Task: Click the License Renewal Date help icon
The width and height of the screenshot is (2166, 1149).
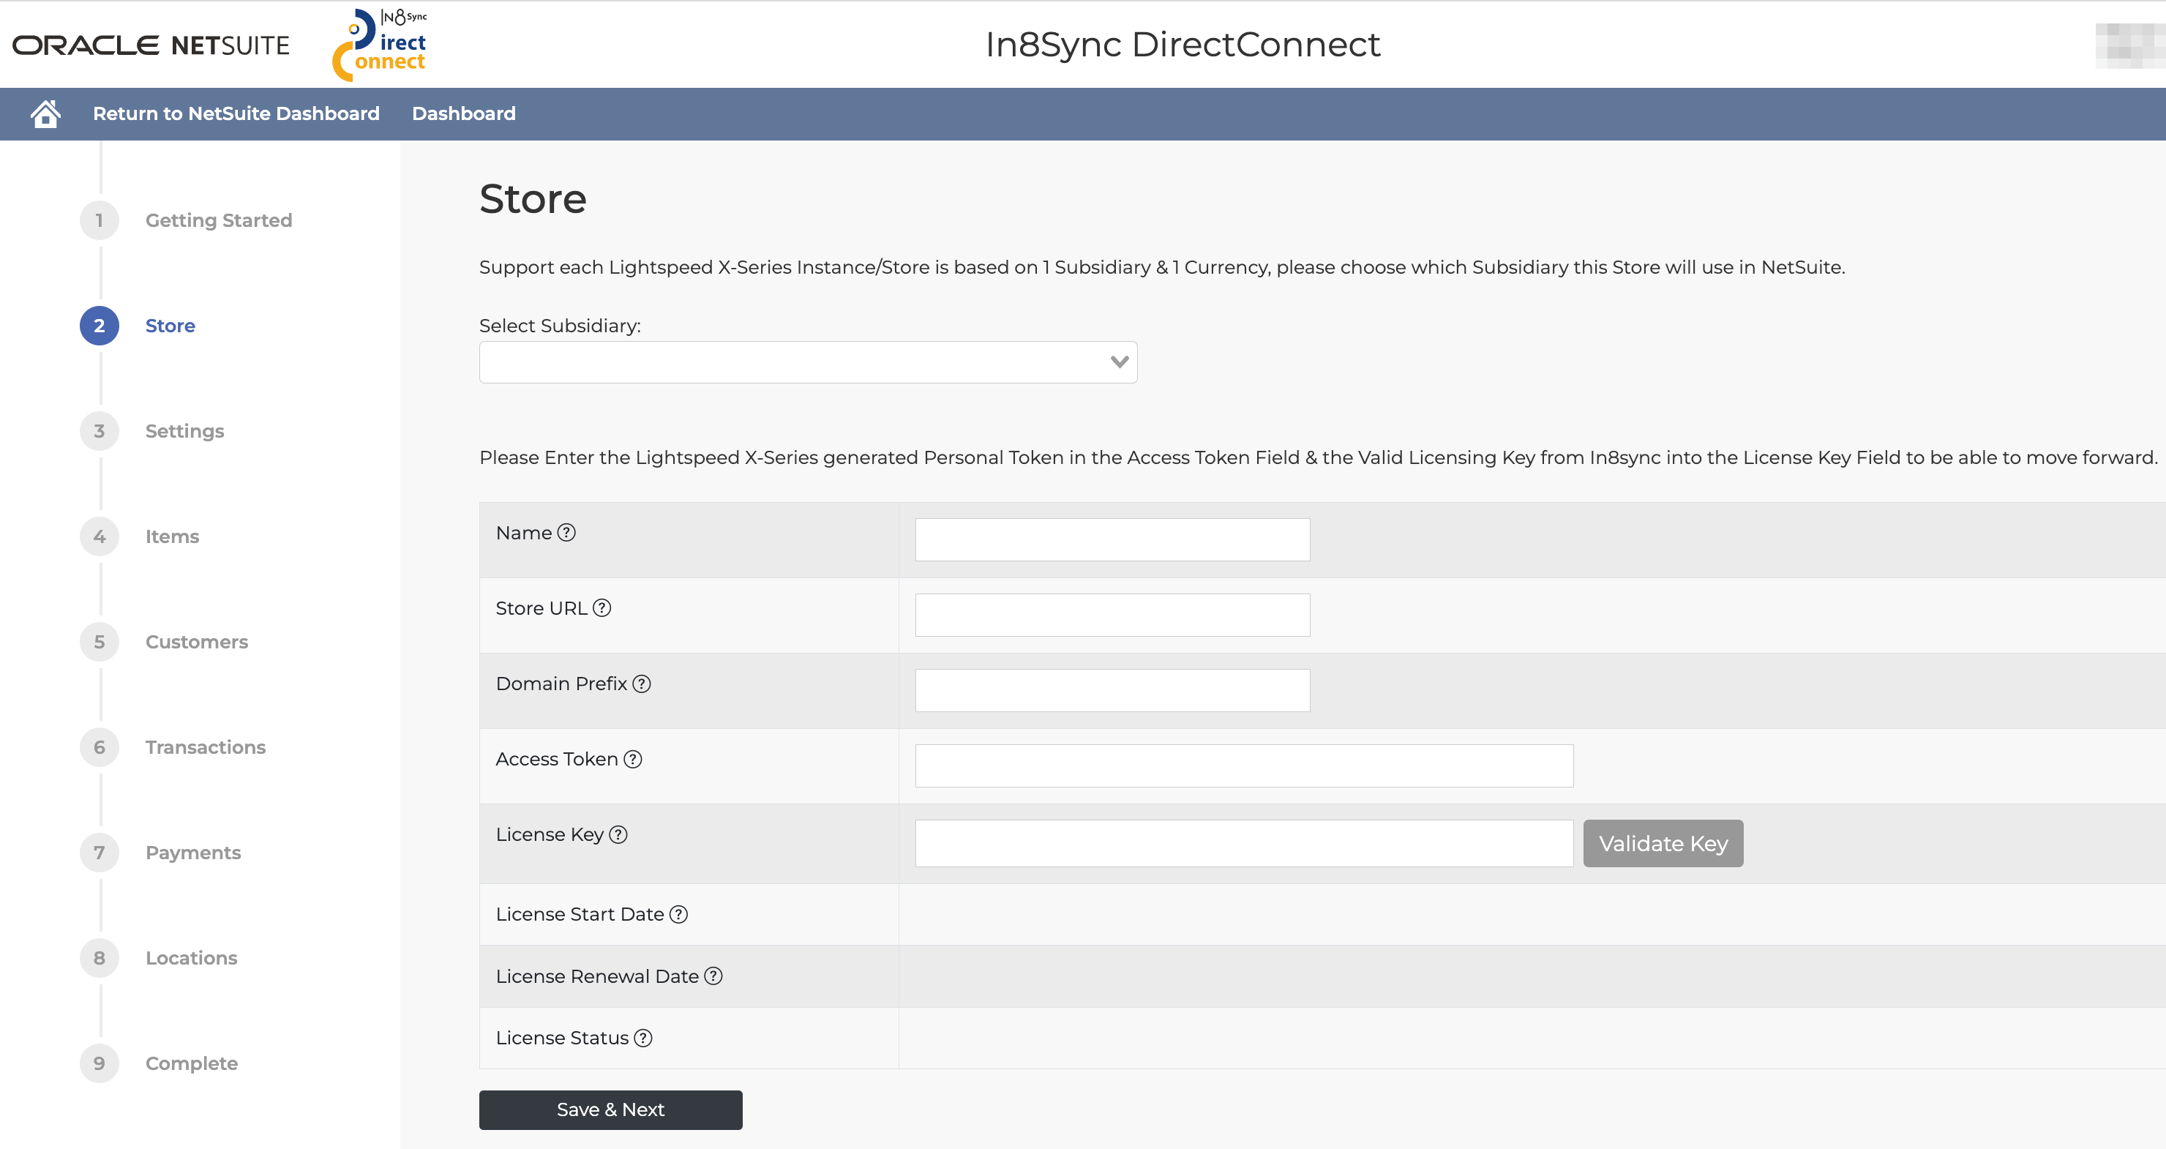Action: (x=713, y=976)
